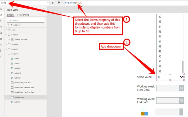188x117 pixels.
Task: Click the tree view Search box
Action: tap(25, 20)
